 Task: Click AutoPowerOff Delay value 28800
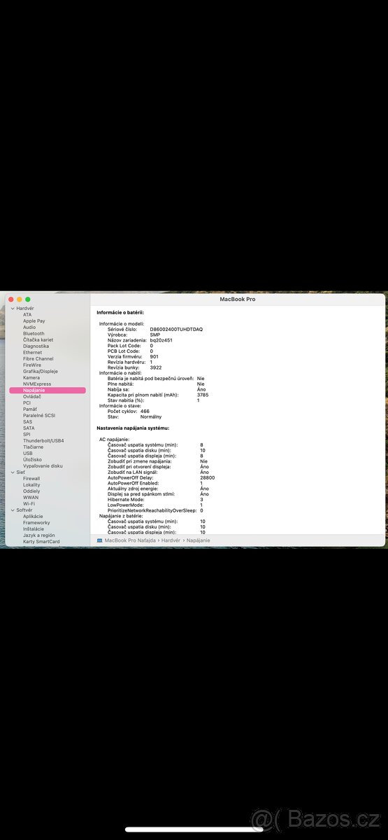207,477
